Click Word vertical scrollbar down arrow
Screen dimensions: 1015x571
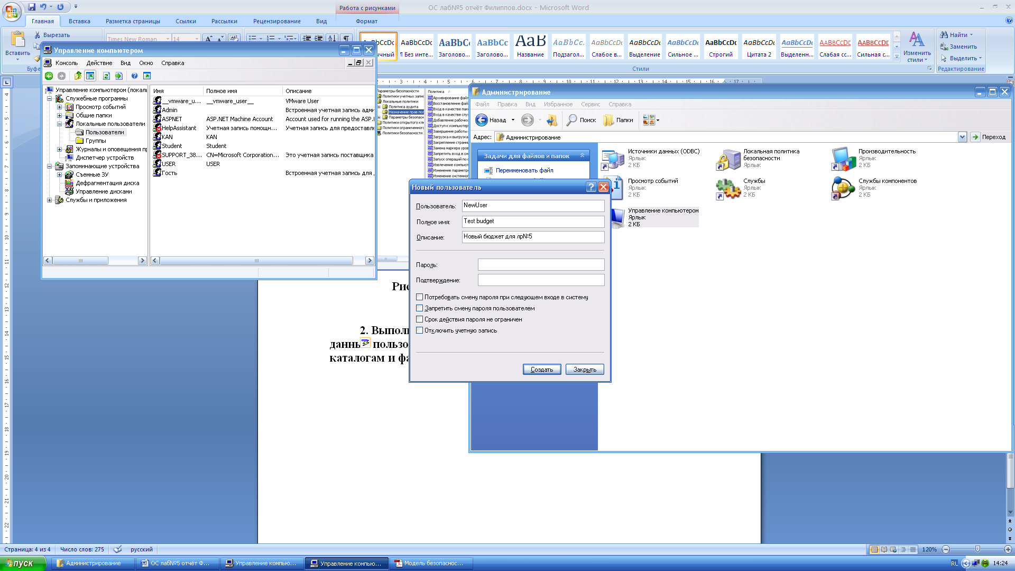coord(1010,512)
